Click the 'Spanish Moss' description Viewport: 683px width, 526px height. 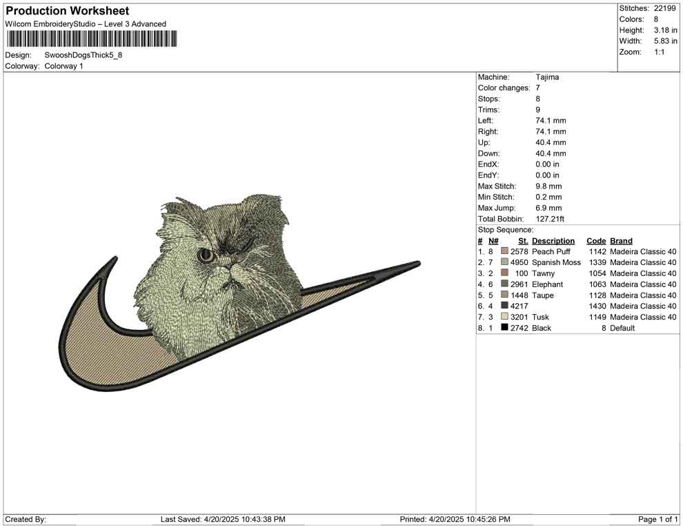(x=556, y=262)
